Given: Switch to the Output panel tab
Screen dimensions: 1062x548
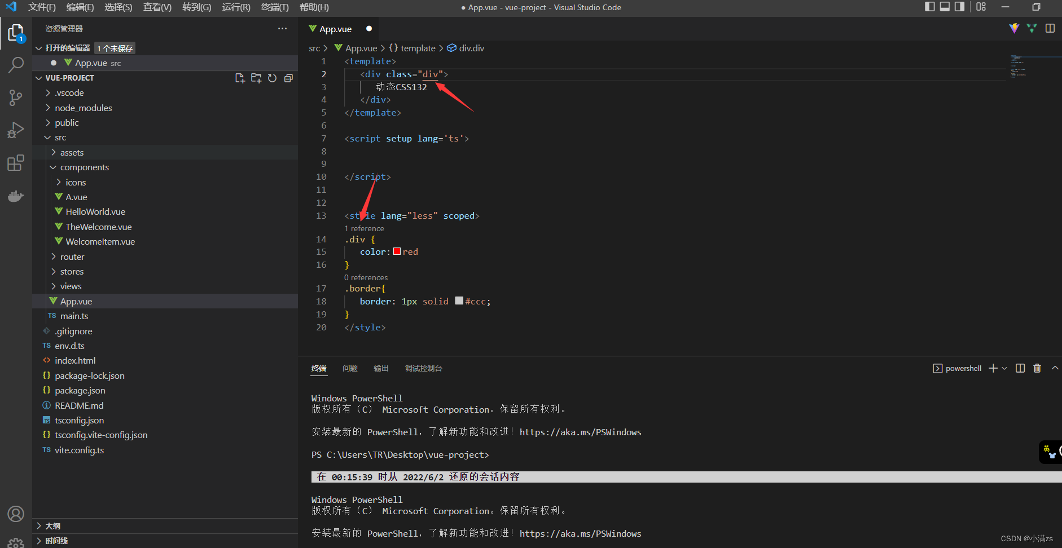Looking at the screenshot, I should pos(381,368).
